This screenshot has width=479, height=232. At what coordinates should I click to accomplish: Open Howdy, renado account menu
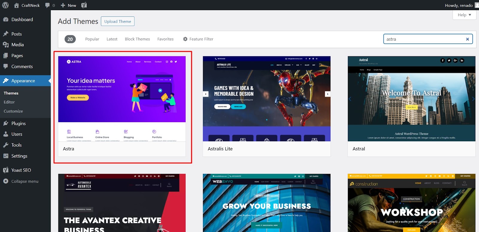click(x=462, y=5)
